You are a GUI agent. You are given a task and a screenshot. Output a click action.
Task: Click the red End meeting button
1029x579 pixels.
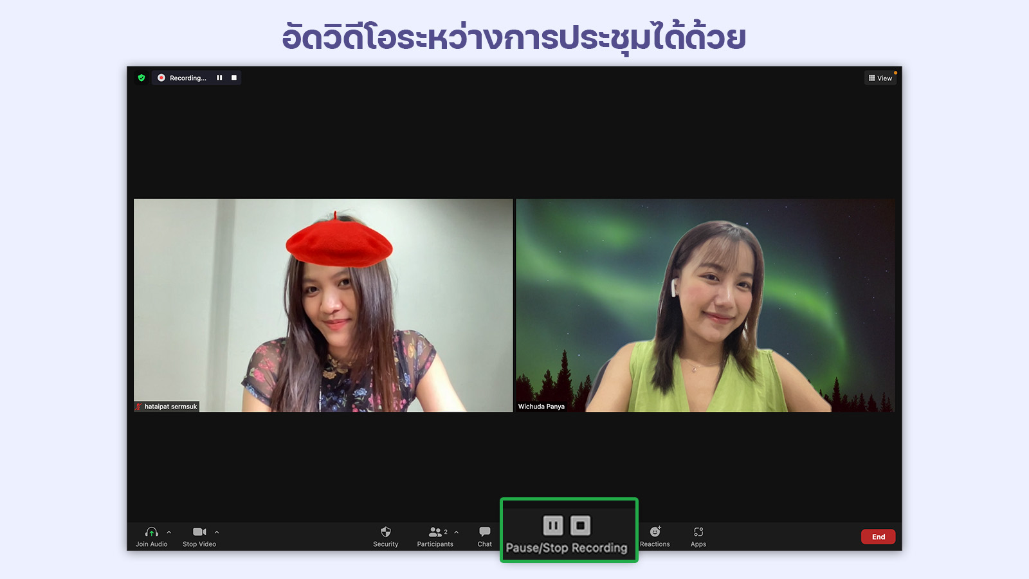click(878, 537)
